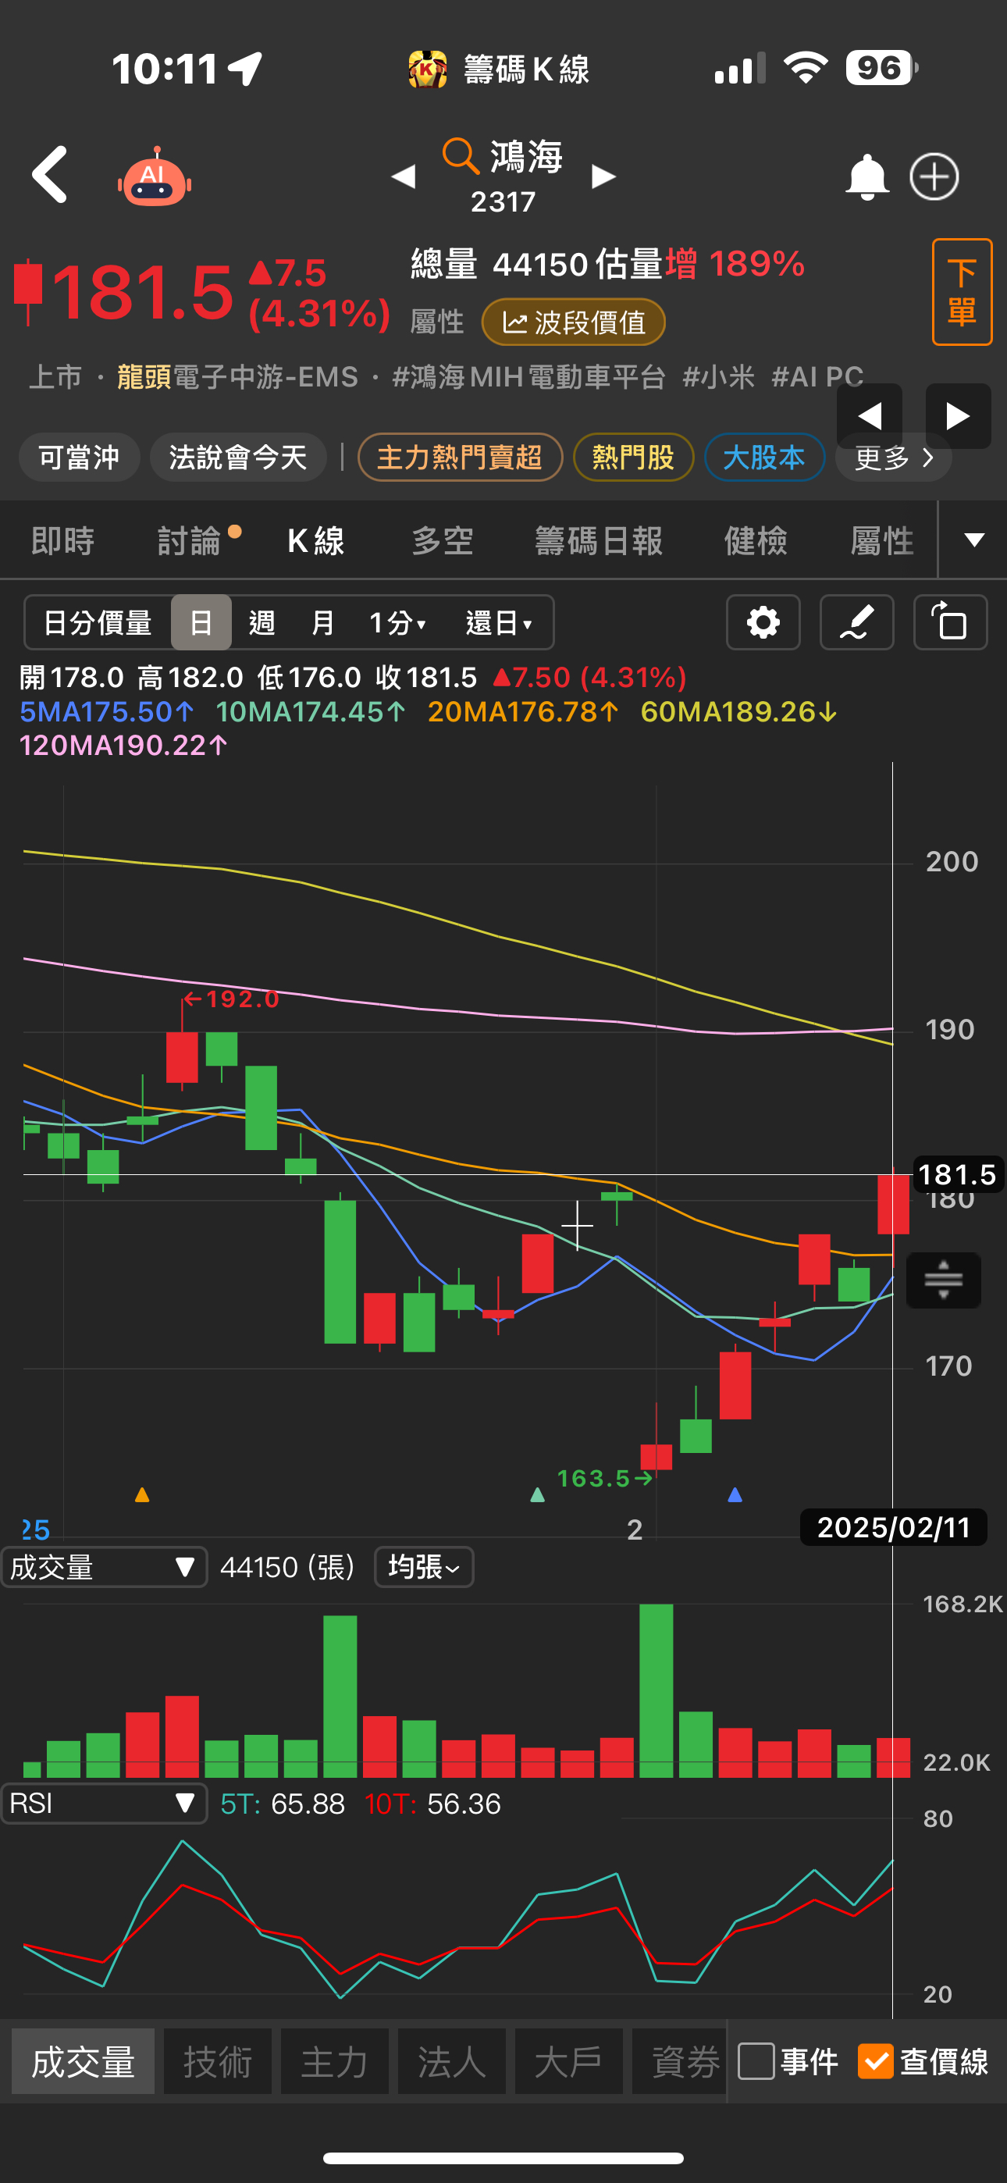Select bottom 成交量 tab
The height and width of the screenshot is (2183, 1007).
[83, 2061]
